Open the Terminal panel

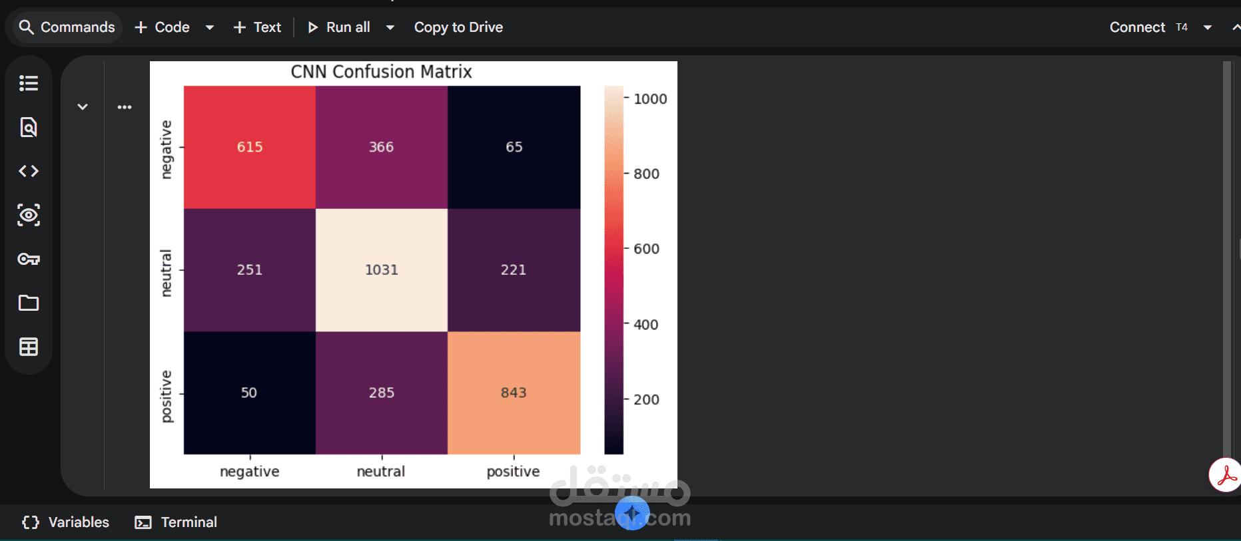[x=176, y=522]
